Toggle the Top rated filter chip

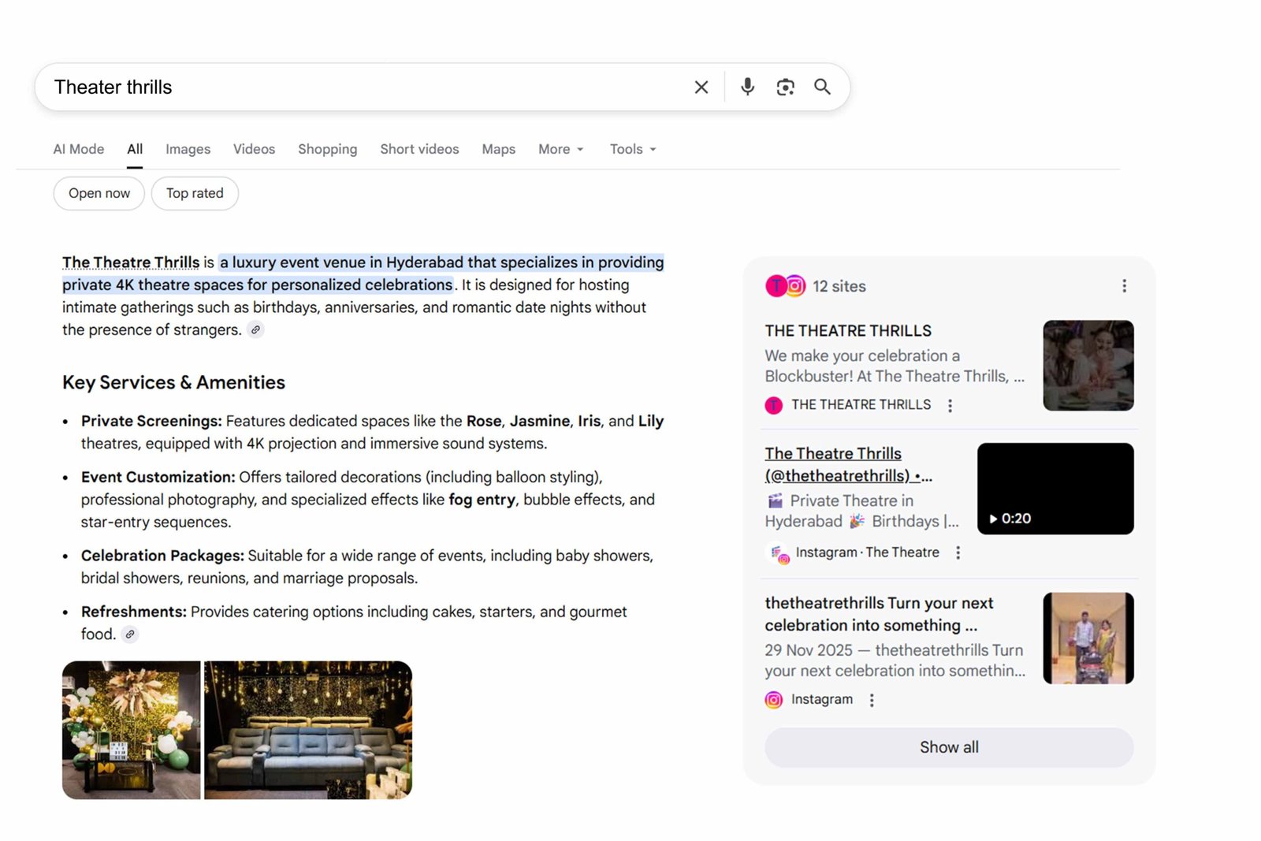195,194
